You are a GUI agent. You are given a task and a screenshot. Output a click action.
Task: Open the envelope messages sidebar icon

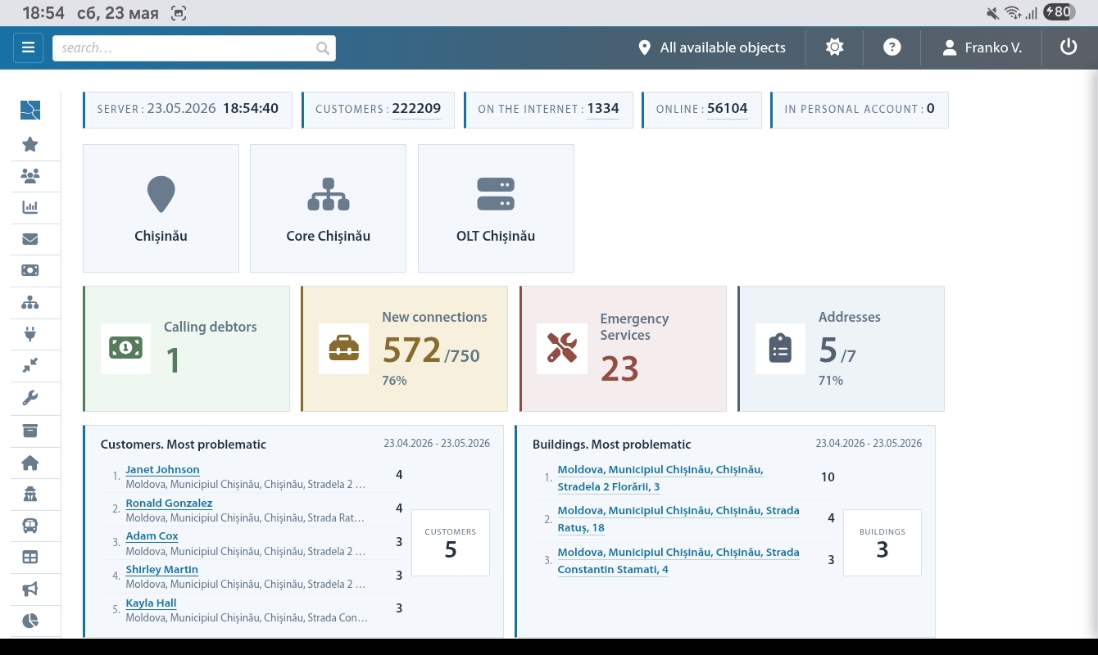[30, 239]
